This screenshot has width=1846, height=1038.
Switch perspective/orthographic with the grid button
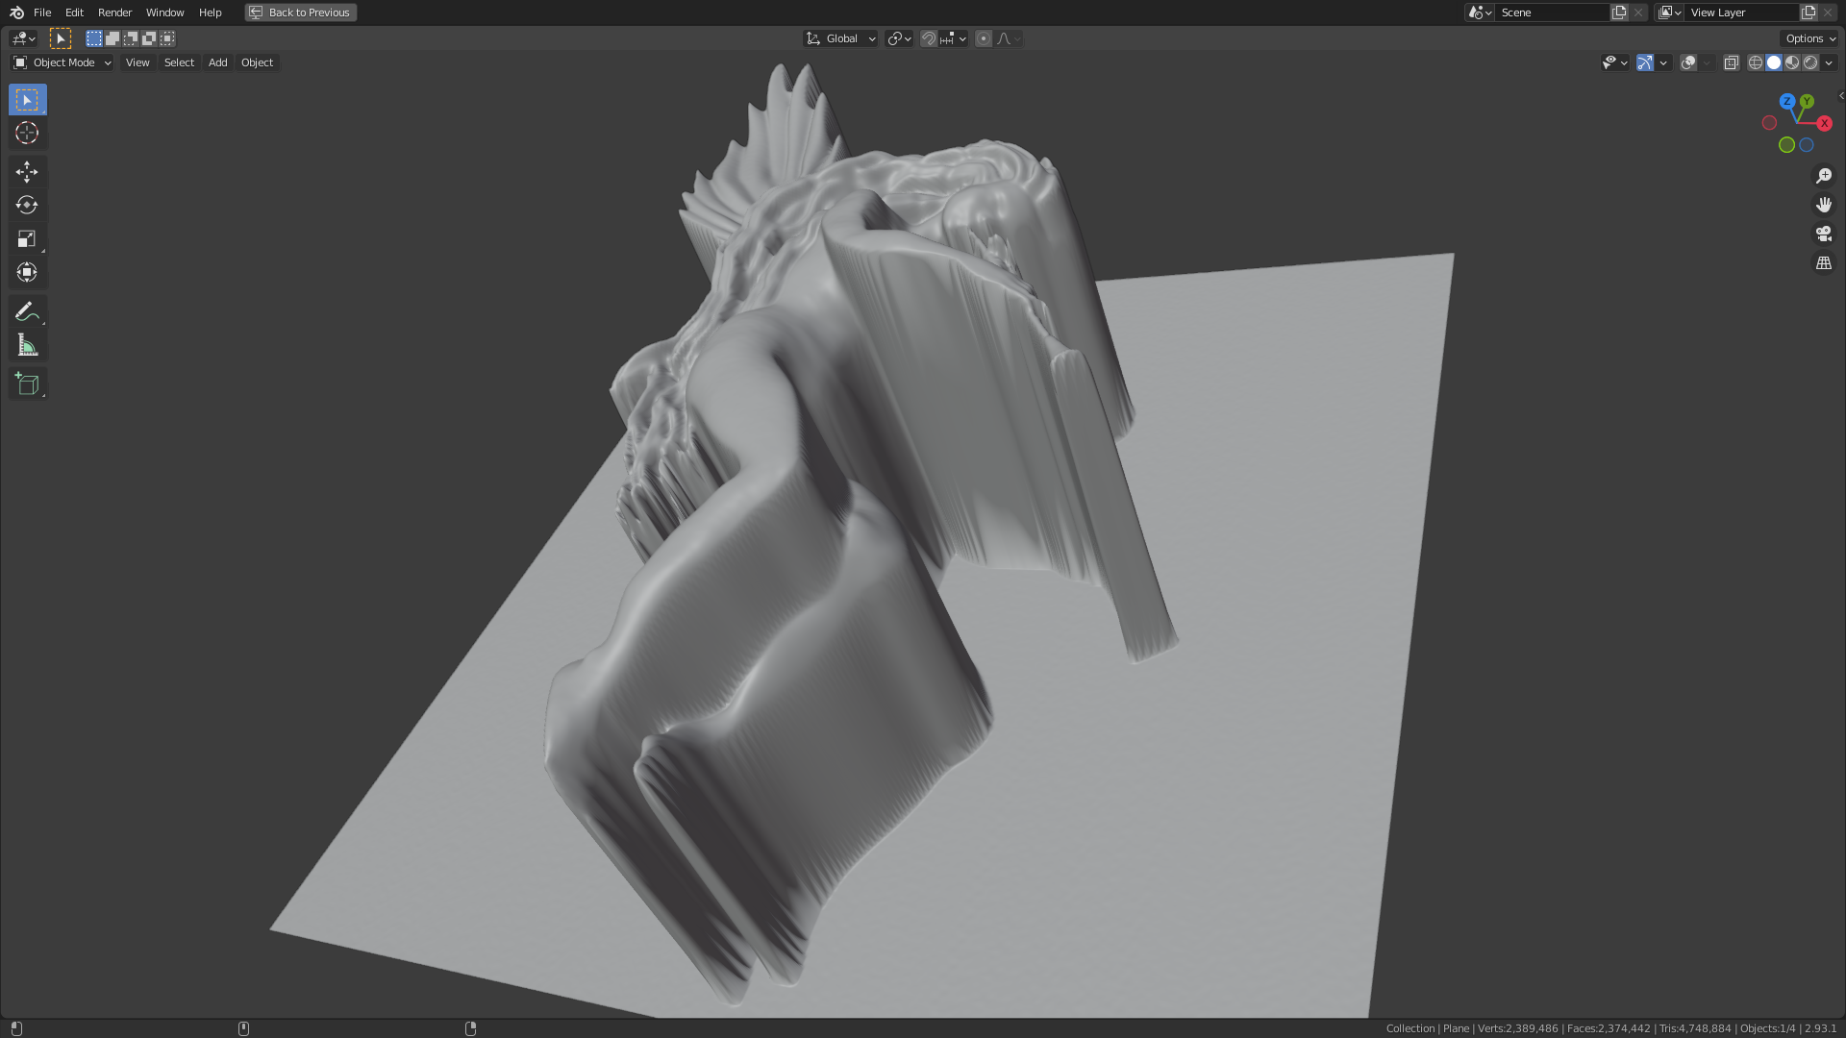click(x=1823, y=262)
